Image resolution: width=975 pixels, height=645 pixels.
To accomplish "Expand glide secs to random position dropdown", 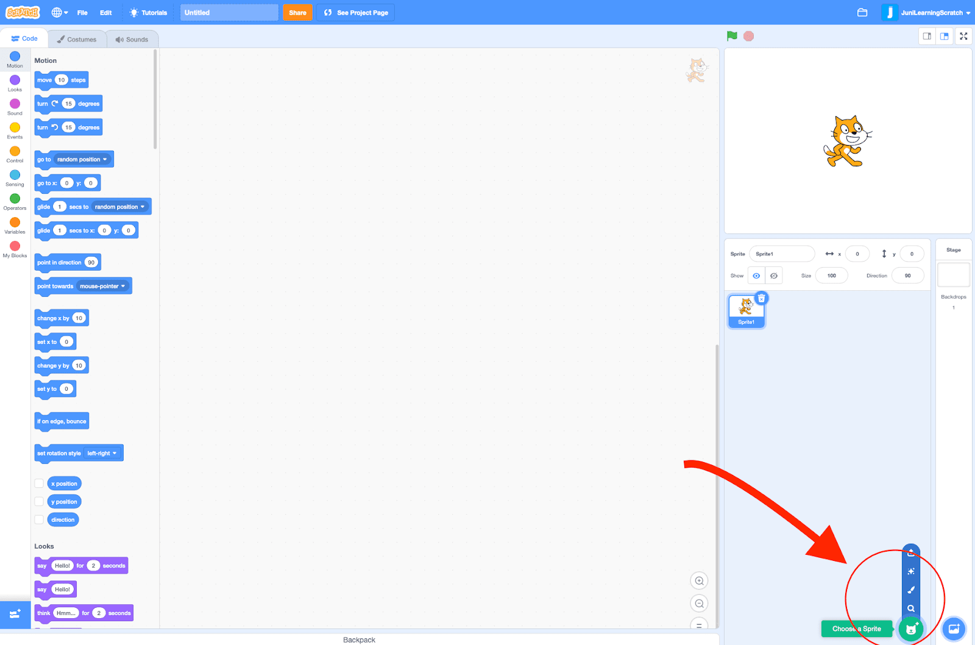I will click(120, 207).
